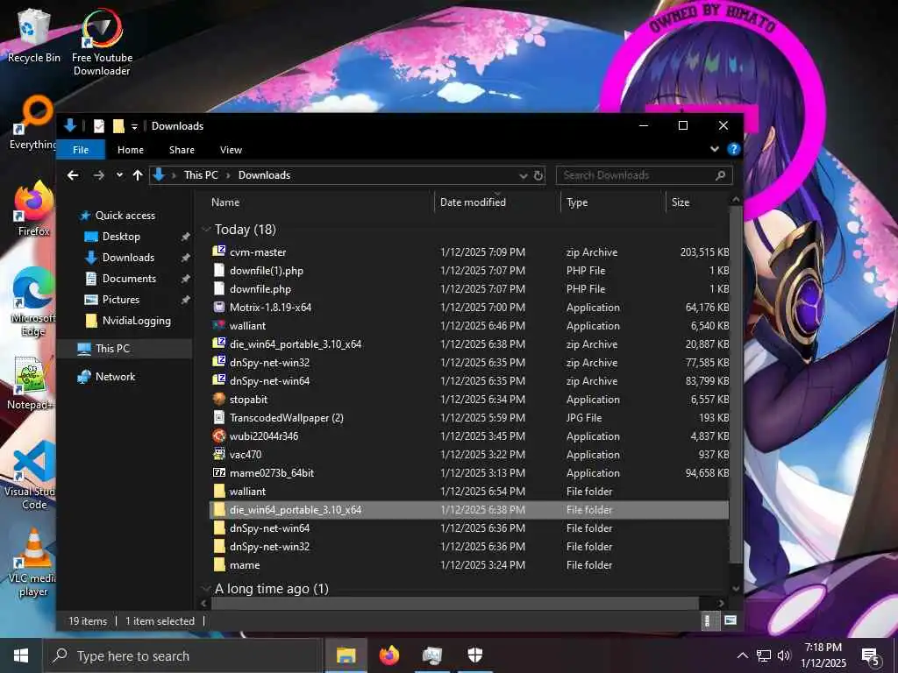This screenshot has height=673, width=898.
Task: Select Network in the navigation pane
Action: 115,377
